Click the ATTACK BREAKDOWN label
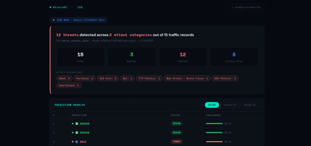Image resolution: width=311 pixels, height=146 pixels. [x=69, y=73]
